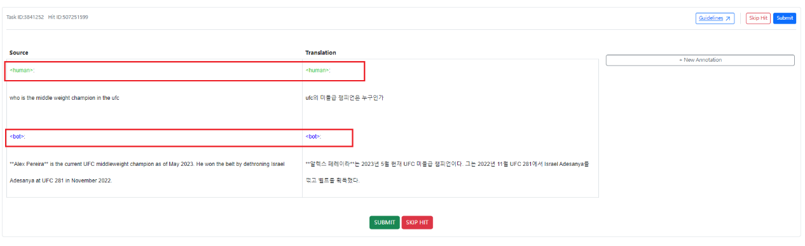The height and width of the screenshot is (246, 805).
Task: Click the blue Submit button at top right
Action: [785, 18]
